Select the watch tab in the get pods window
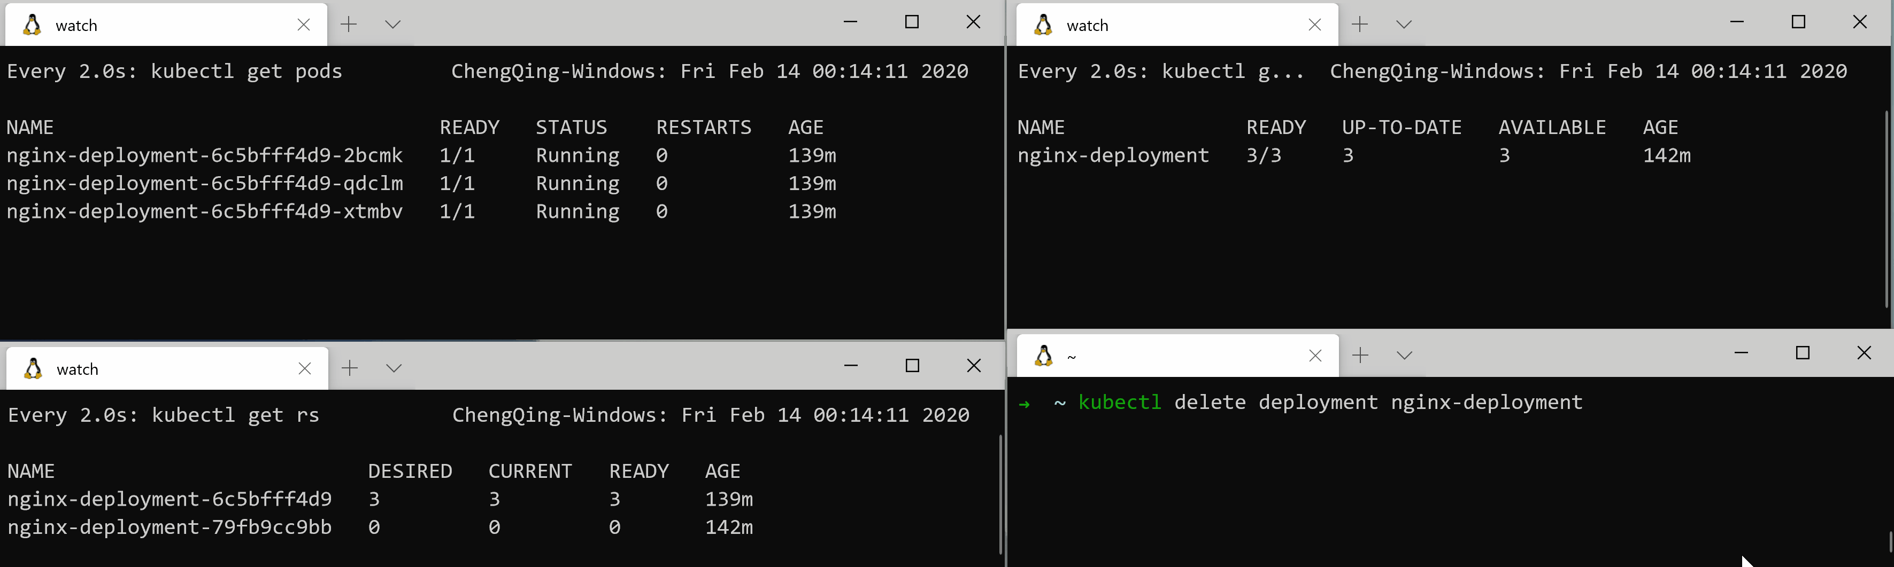Image resolution: width=1894 pixels, height=567 pixels. pos(147,25)
